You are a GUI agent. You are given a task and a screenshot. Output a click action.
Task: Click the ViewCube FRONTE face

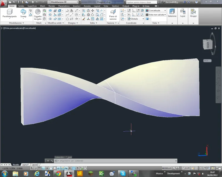(x=208, y=45)
